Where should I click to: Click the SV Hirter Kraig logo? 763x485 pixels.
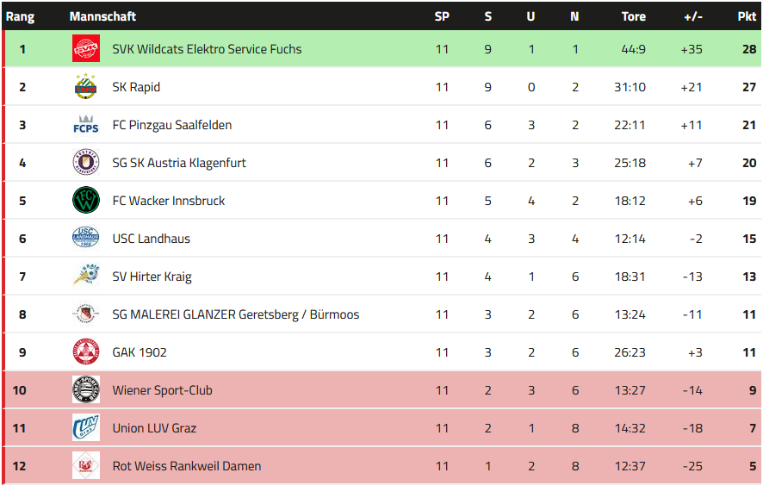(86, 277)
